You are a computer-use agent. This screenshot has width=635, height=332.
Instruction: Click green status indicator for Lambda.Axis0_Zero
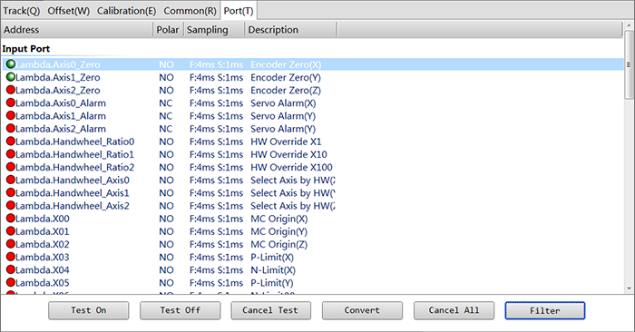point(11,64)
